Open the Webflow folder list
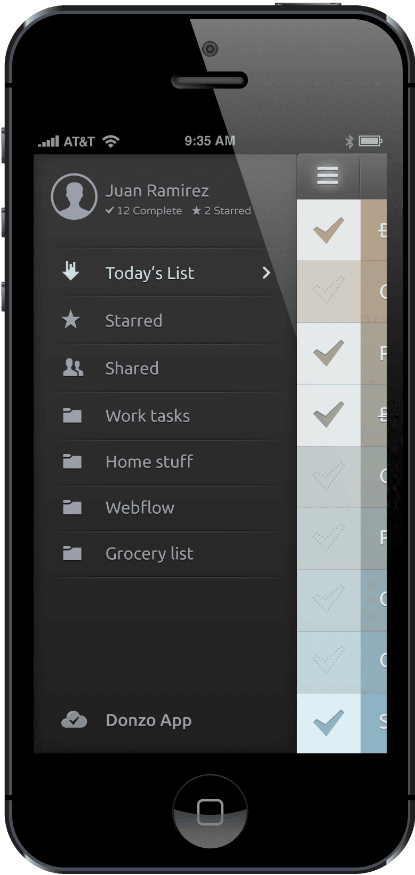 coord(140,507)
